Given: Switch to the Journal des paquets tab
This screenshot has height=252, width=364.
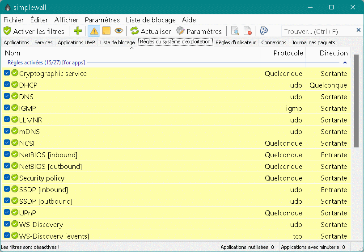Looking at the screenshot, I should pyautogui.click(x=313, y=42).
